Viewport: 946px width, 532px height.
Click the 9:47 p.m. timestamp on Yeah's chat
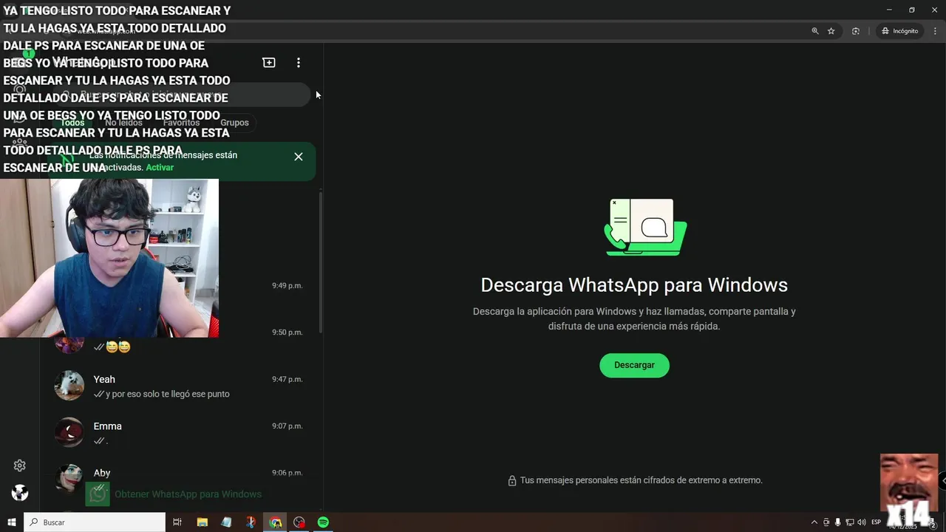pos(287,379)
